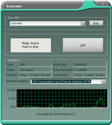The height and width of the screenshot is (125, 112).
Task: Click the Run button
Action: click(x=96, y=23)
